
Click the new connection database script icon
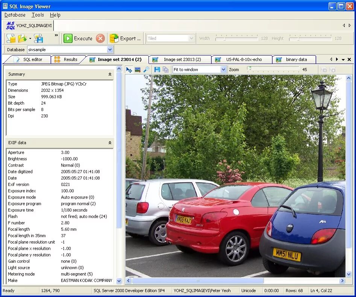(x=11, y=38)
